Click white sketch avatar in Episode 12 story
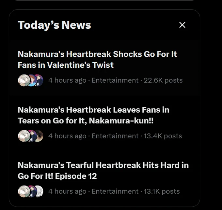Screen dimensions: 222x210 click(x=39, y=191)
